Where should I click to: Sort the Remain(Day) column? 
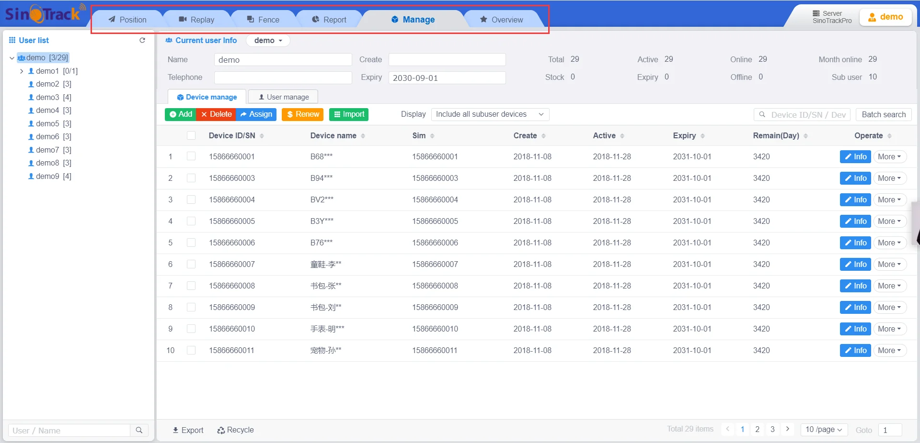point(805,136)
